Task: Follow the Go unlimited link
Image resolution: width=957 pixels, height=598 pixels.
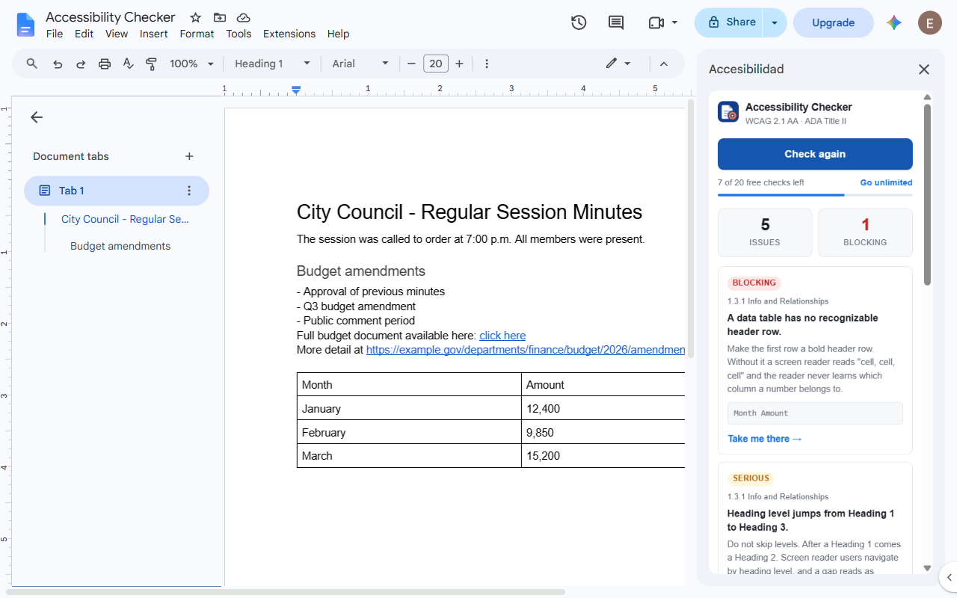Action: point(886,182)
